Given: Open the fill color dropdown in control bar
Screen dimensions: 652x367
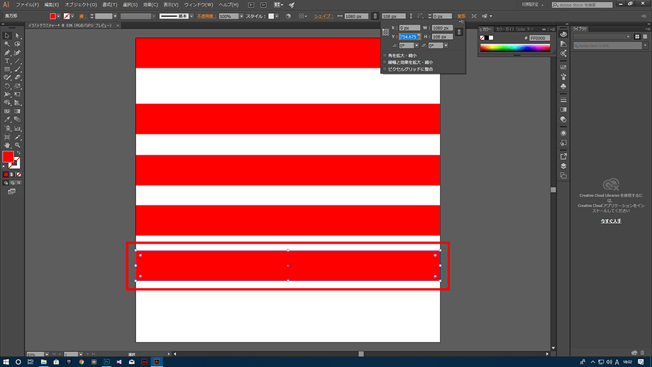Looking at the screenshot, I should pyautogui.click(x=58, y=16).
